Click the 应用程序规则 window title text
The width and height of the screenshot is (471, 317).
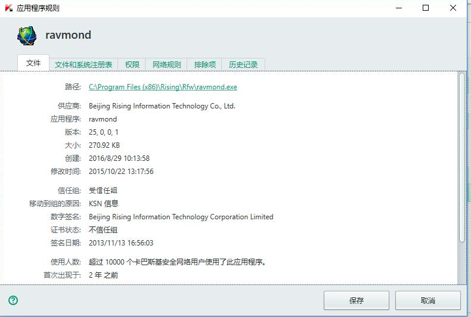point(38,8)
